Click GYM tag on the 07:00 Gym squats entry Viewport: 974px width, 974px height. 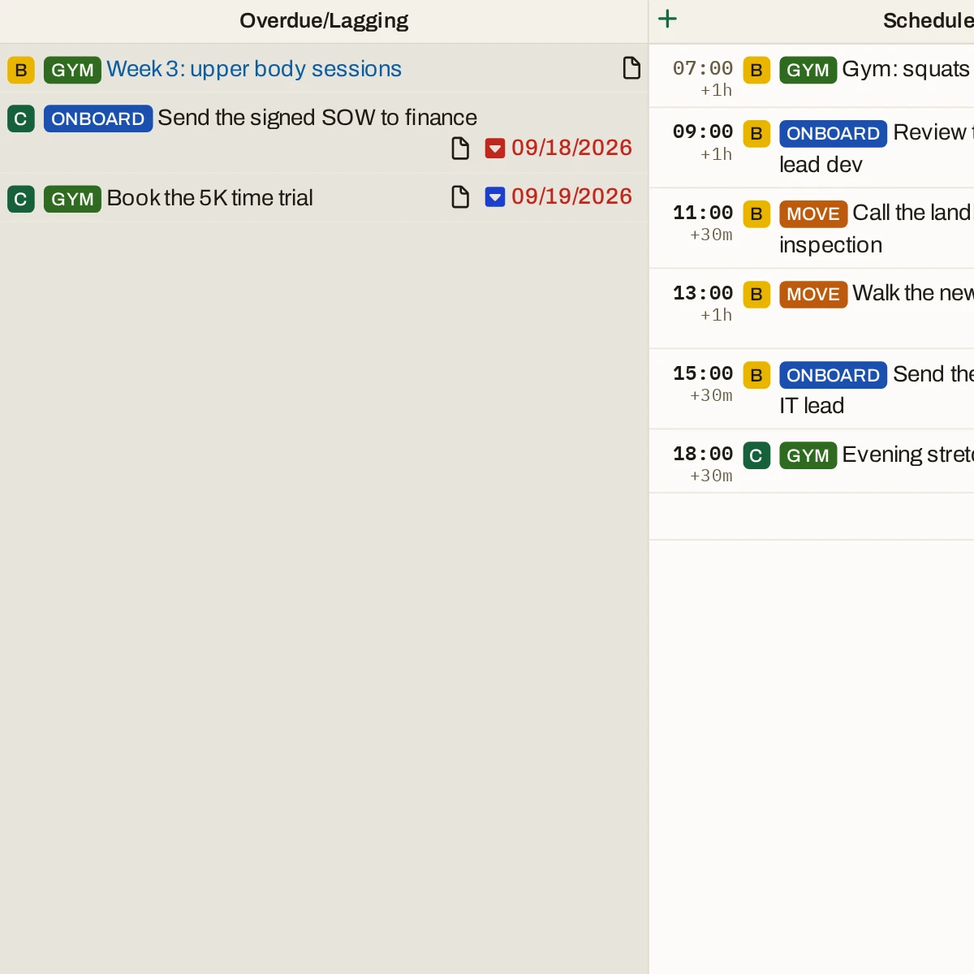pos(808,70)
